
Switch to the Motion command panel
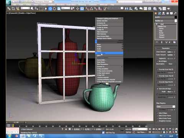(168, 13)
